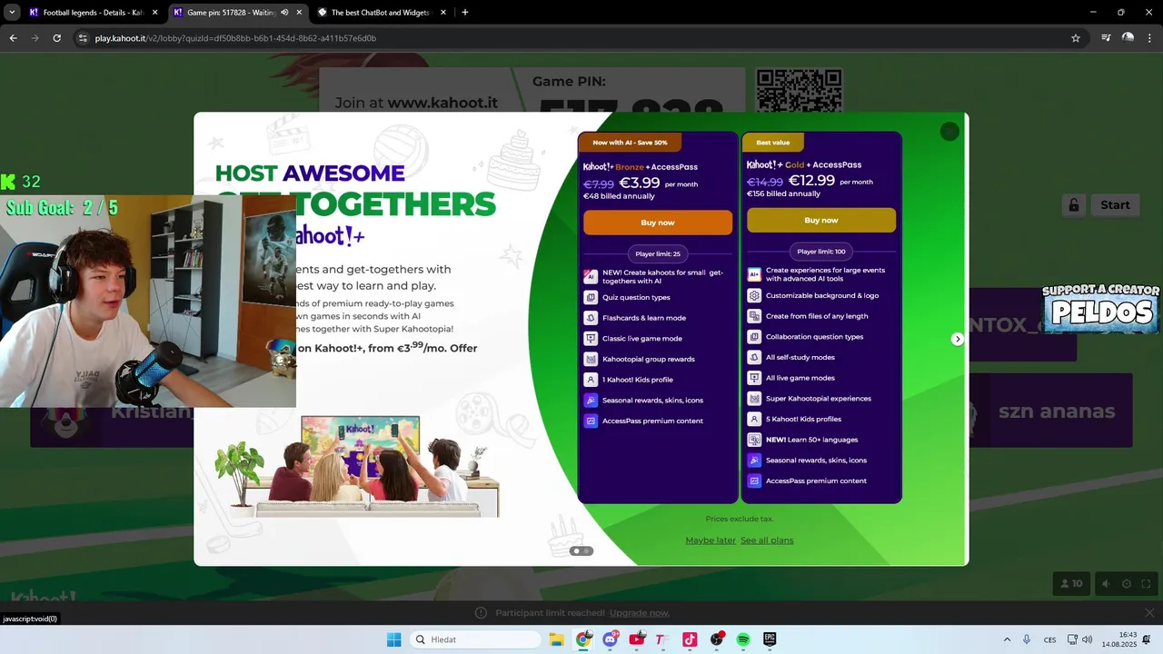Click Customizable background & logo feature

822,295
